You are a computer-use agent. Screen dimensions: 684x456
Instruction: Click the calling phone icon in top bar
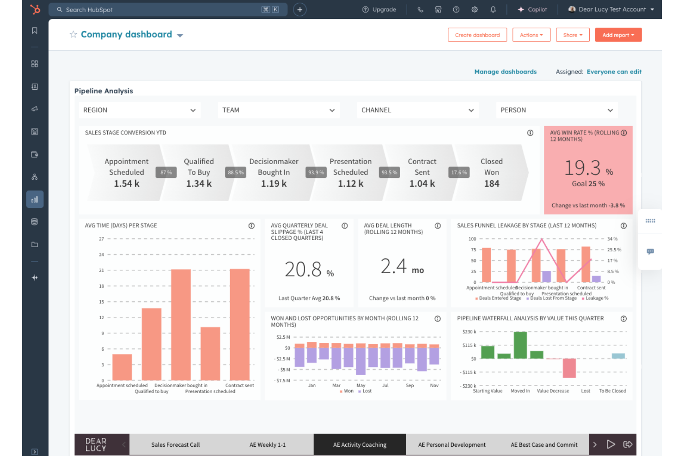coord(420,9)
